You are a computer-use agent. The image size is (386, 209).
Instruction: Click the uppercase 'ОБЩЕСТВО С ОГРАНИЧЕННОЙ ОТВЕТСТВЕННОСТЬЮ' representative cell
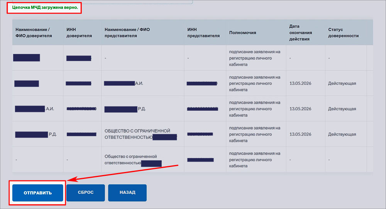(x=137, y=134)
